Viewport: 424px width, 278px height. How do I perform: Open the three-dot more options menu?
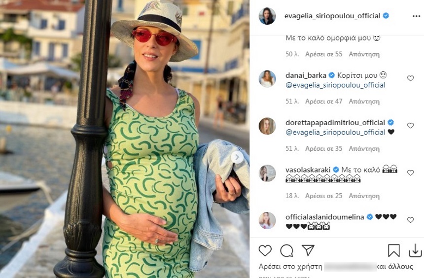pyautogui.click(x=416, y=16)
